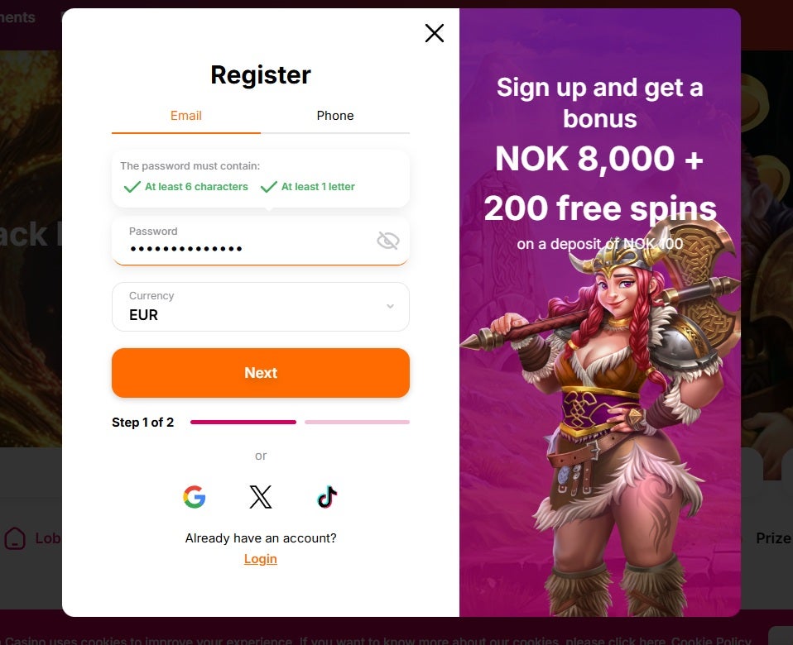Open the Login link
Screen dimensions: 793x645
pos(261,559)
